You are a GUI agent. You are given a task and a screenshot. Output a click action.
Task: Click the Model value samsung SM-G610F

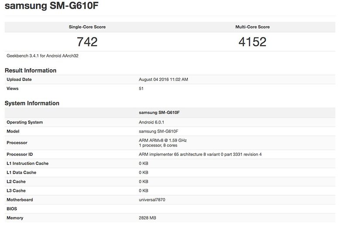pos(158,131)
